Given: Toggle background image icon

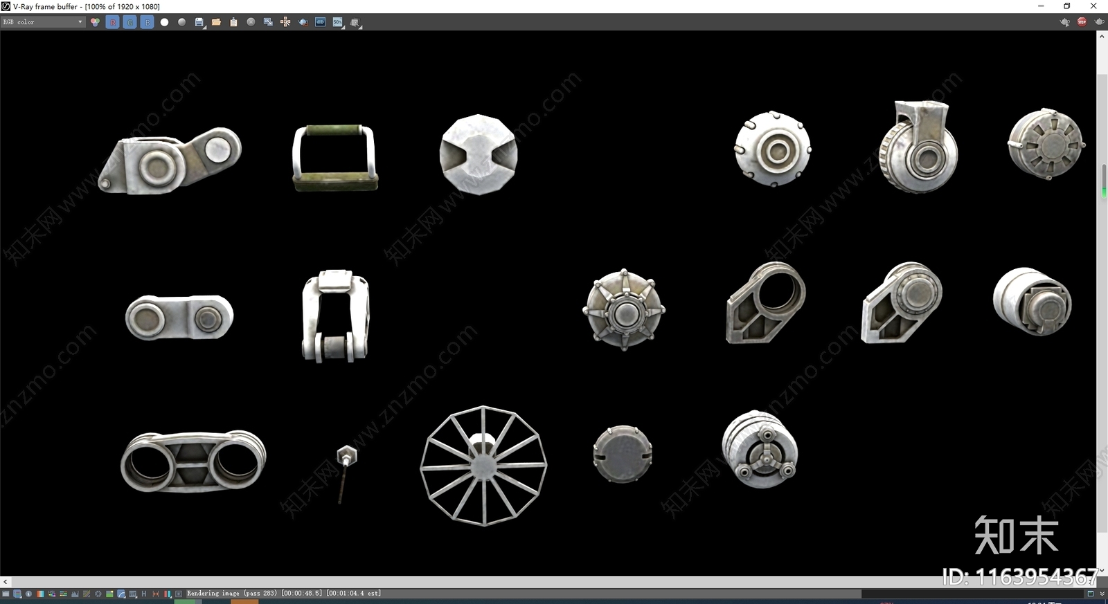Looking at the screenshot, I should tap(109, 594).
